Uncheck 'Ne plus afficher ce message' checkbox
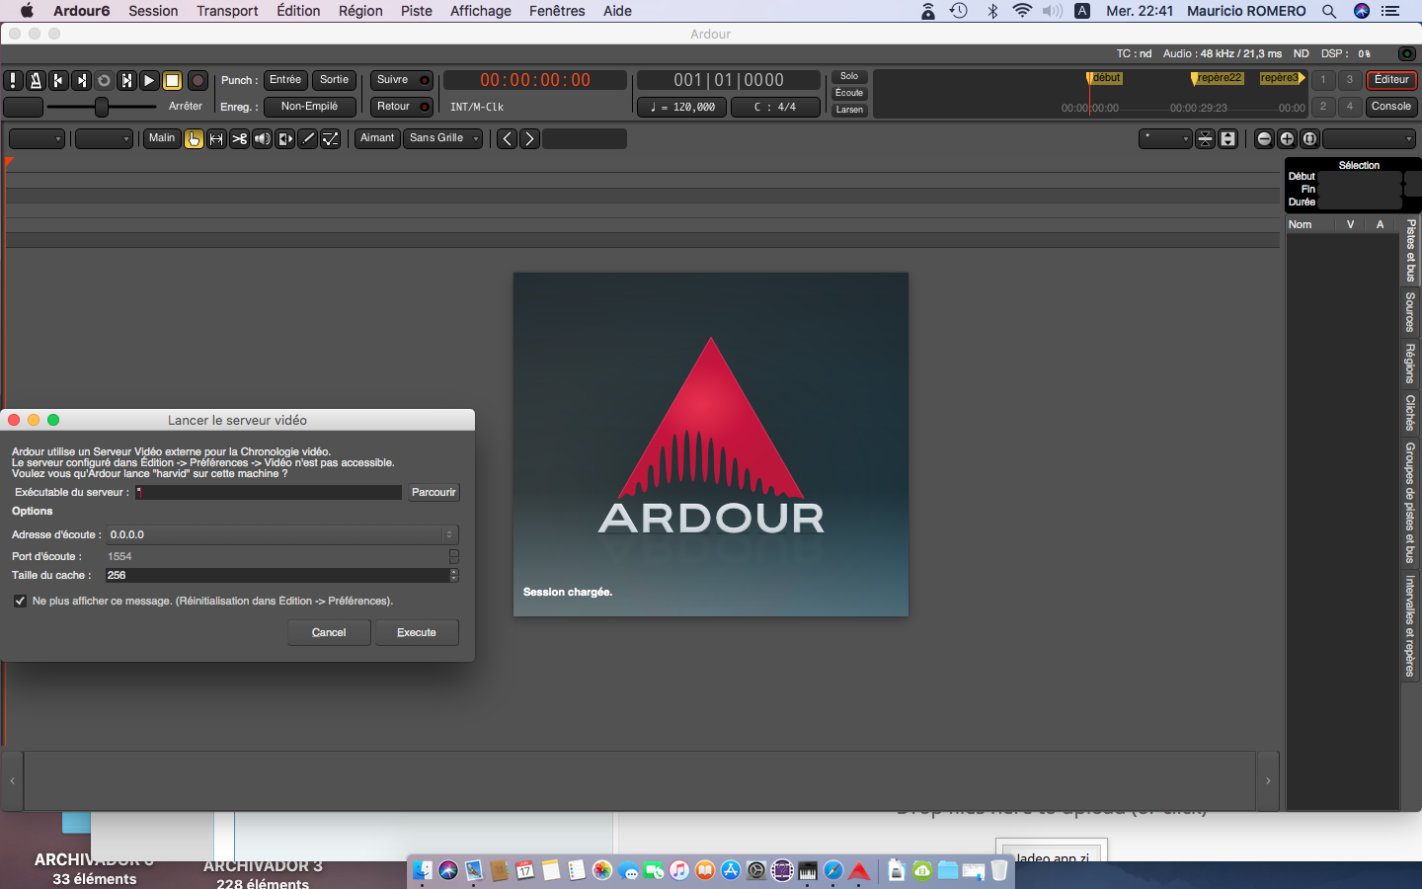This screenshot has height=889, width=1422. pos(20,601)
